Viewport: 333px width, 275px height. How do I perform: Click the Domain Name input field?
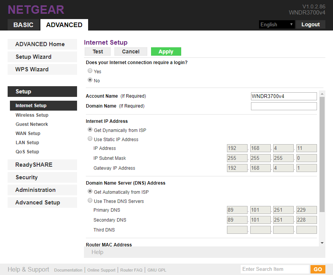click(284, 106)
